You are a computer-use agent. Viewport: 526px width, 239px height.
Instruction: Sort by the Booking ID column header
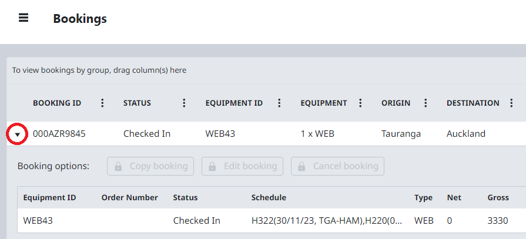click(x=57, y=103)
